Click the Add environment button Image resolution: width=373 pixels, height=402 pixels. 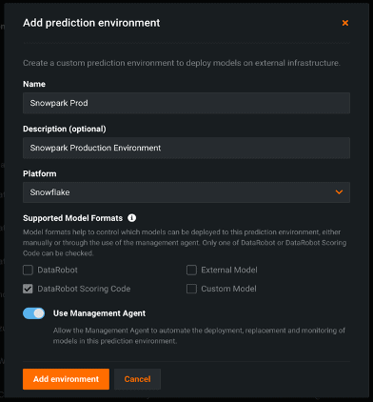click(66, 379)
